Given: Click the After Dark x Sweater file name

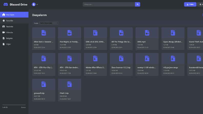Looking at the screenshot, I should pyautogui.click(x=44, y=42).
